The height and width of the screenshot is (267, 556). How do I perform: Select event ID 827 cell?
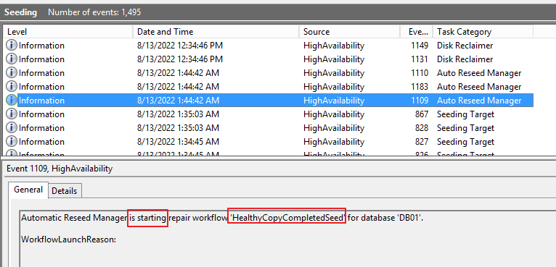422,142
